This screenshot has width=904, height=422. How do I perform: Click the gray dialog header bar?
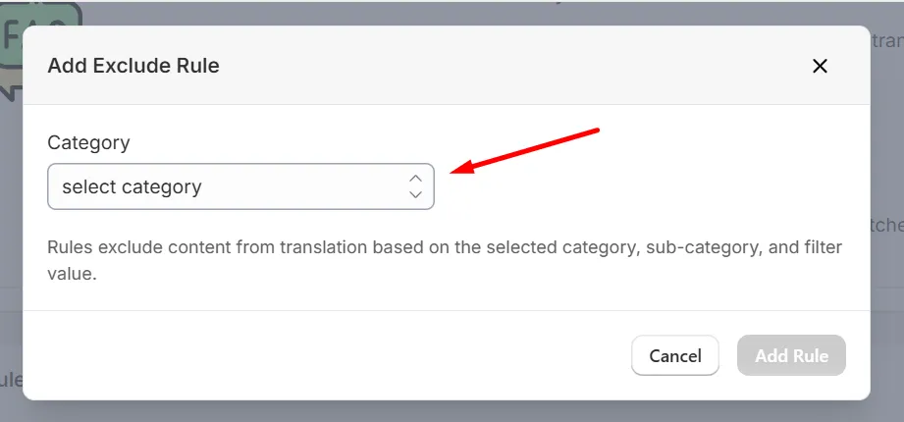pos(447,65)
